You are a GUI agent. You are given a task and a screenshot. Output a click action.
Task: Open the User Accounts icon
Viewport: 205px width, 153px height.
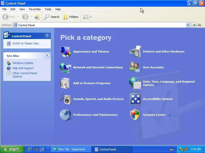pyautogui.click(x=135, y=67)
